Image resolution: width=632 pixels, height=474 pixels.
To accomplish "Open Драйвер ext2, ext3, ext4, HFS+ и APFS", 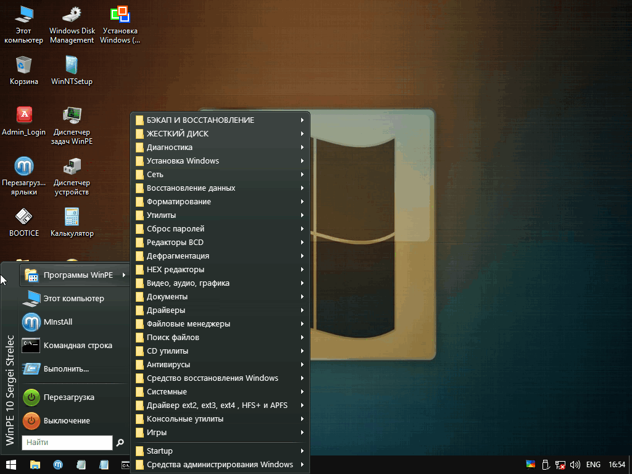I will click(220, 405).
